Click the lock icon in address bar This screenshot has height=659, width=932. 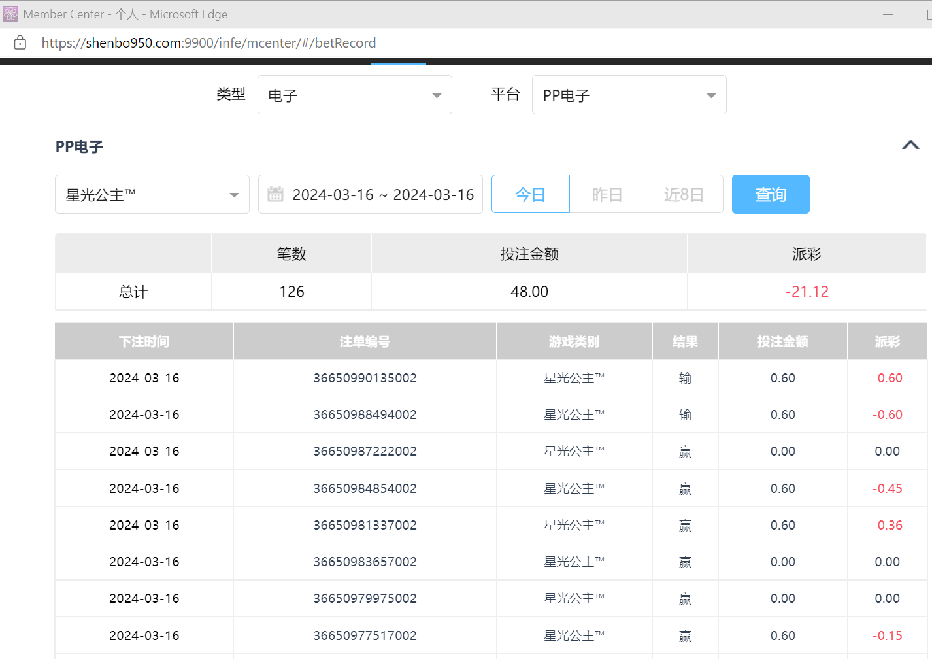tap(20, 43)
